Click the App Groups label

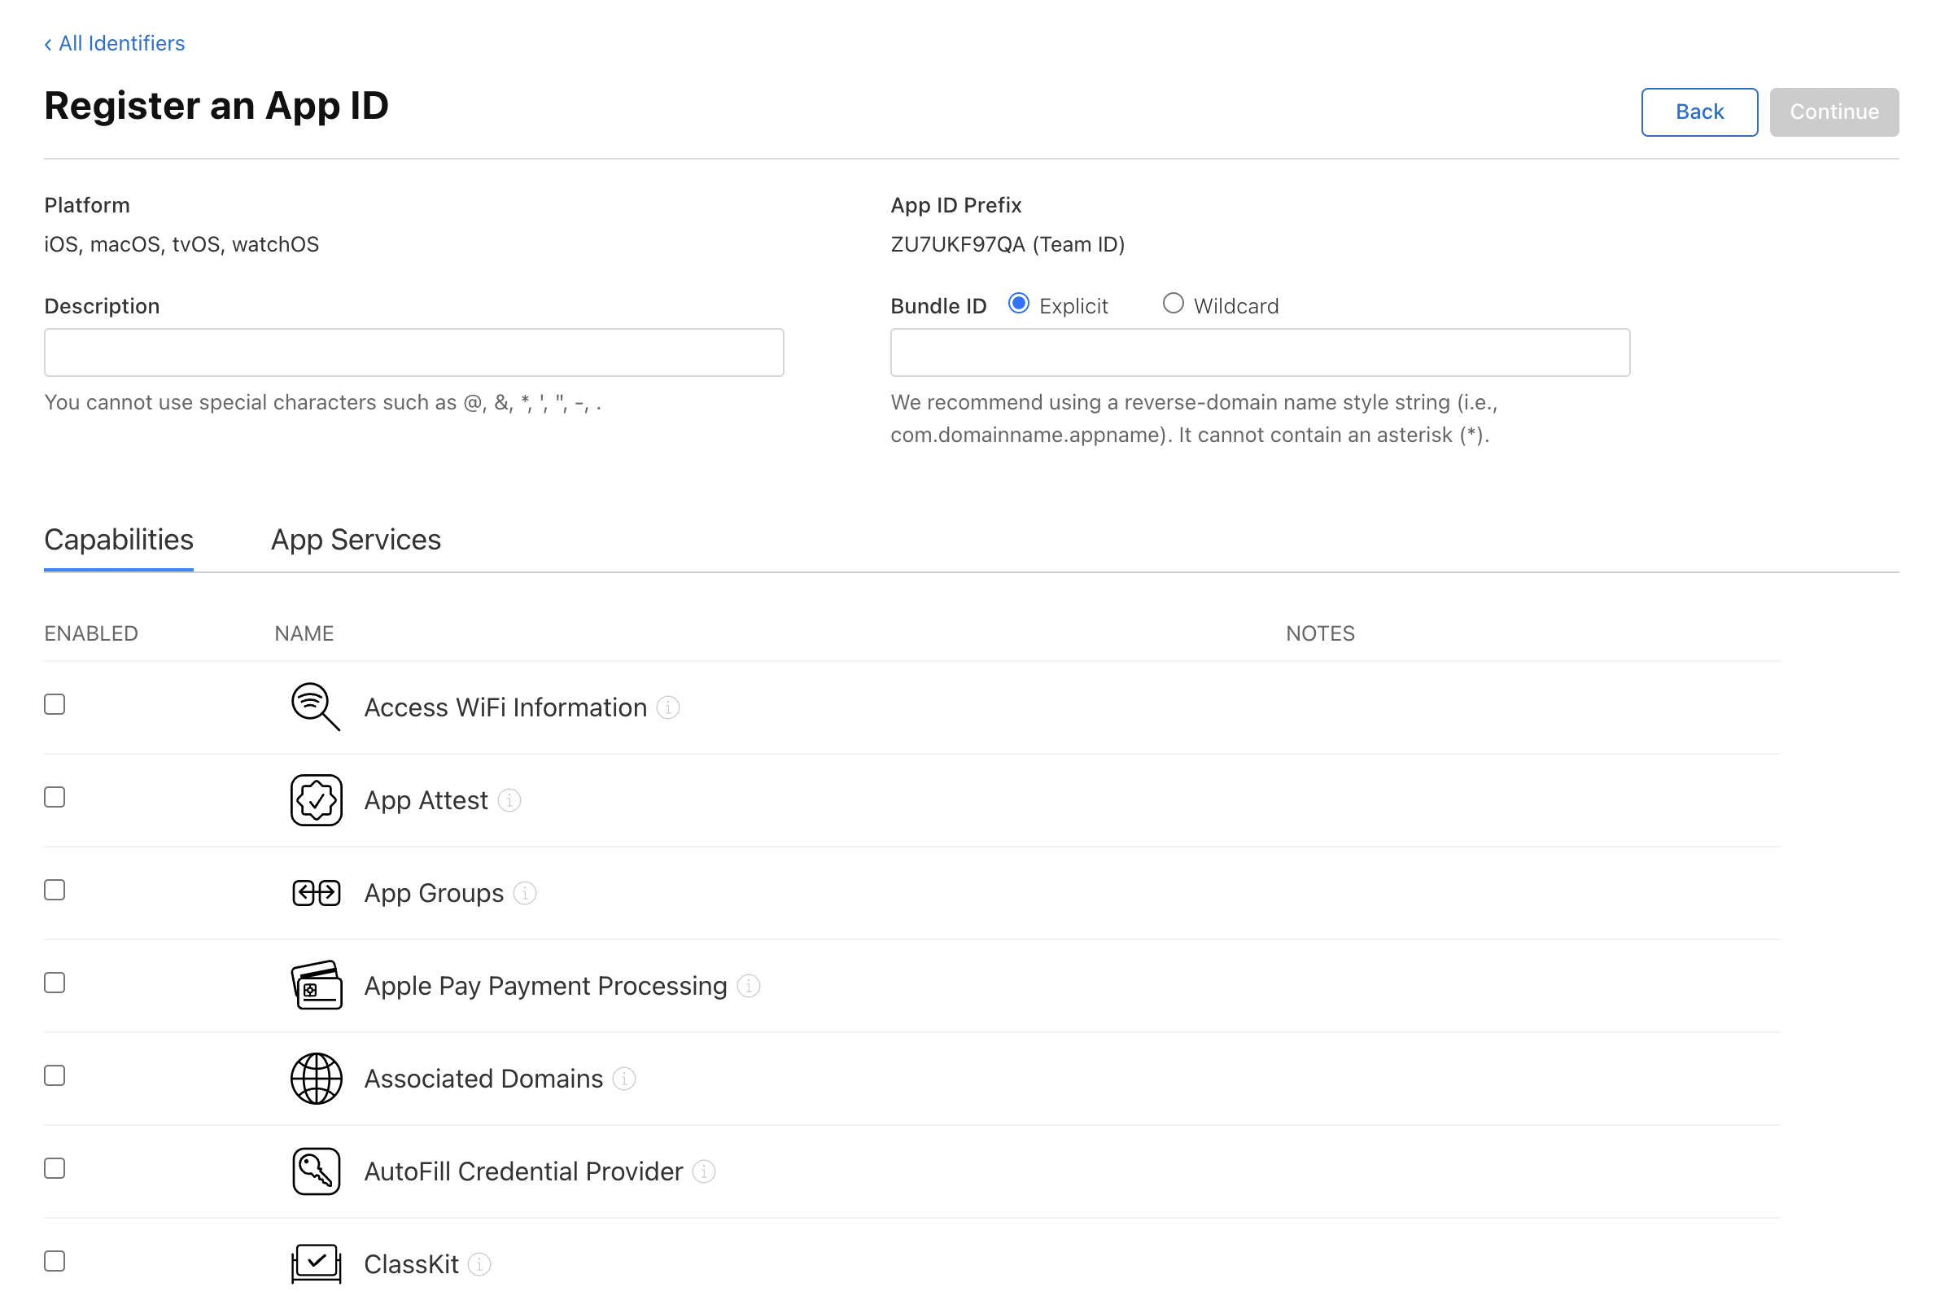[434, 893]
